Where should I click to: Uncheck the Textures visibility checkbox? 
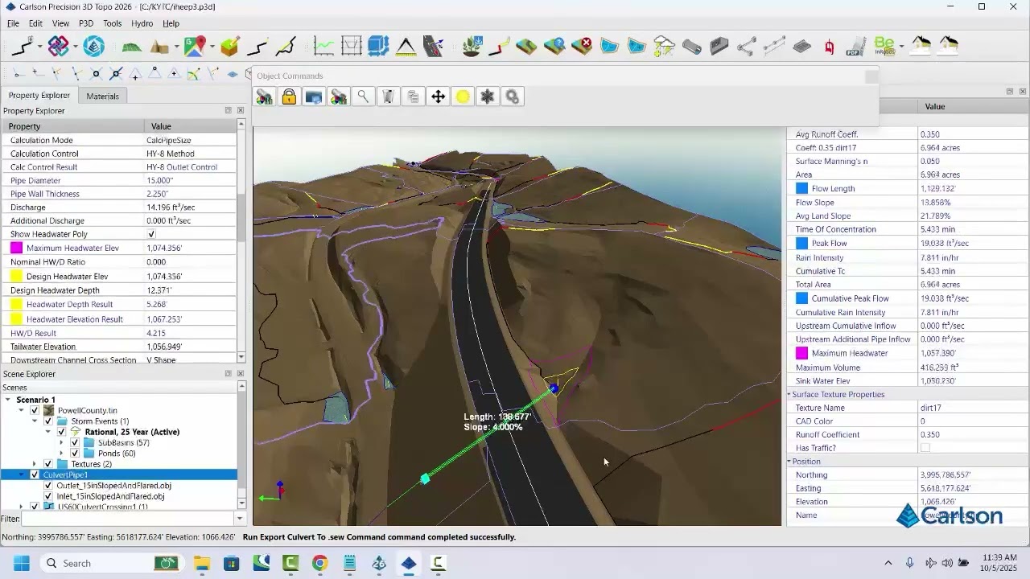(48, 464)
